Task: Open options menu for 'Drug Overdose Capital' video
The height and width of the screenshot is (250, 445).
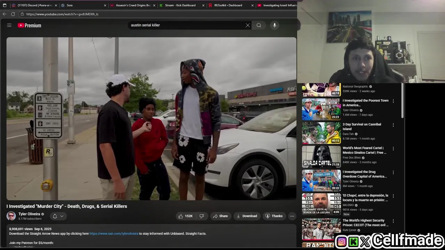Action: [x=393, y=172]
